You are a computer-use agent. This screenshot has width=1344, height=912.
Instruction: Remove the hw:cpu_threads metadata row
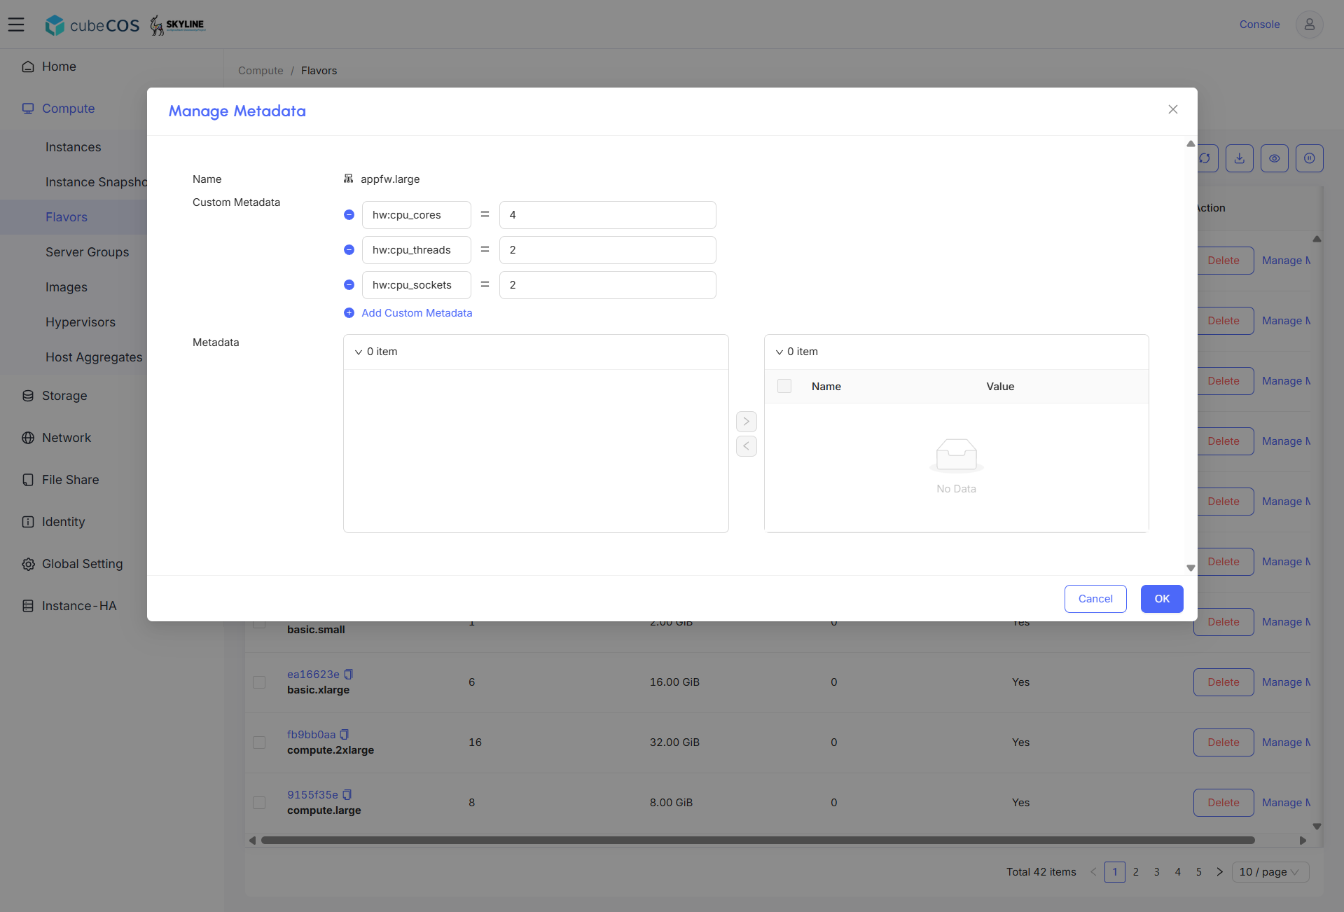(349, 250)
